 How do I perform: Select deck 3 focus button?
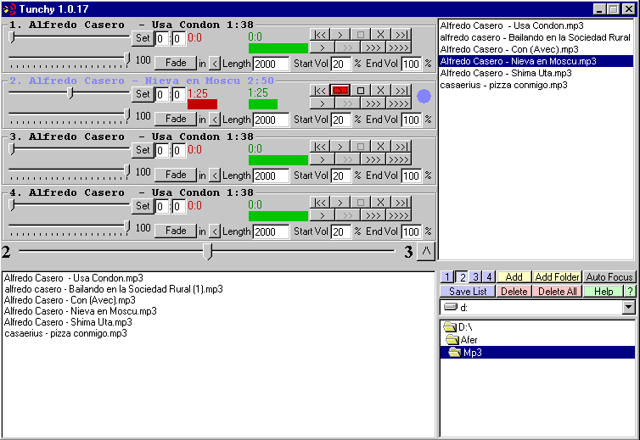click(x=475, y=277)
